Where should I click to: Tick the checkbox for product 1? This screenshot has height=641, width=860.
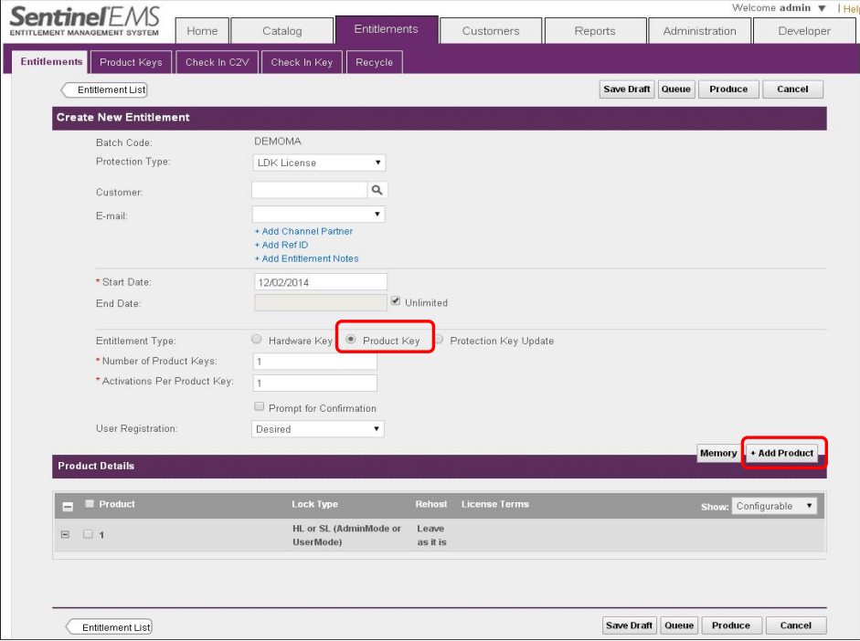[88, 534]
